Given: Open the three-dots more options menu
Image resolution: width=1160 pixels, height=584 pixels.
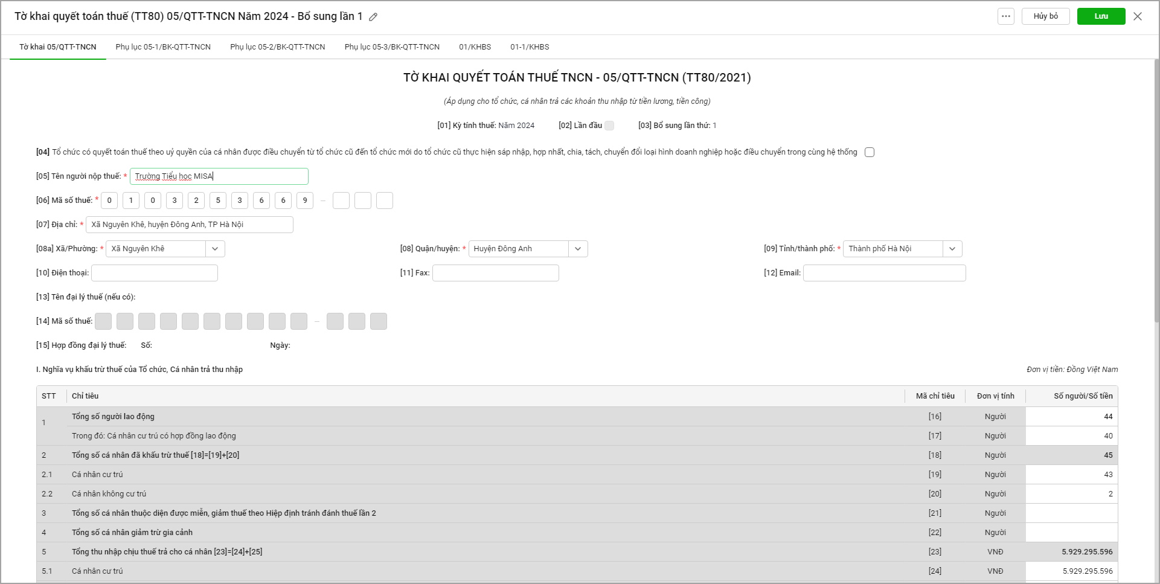Looking at the screenshot, I should click(1005, 16).
